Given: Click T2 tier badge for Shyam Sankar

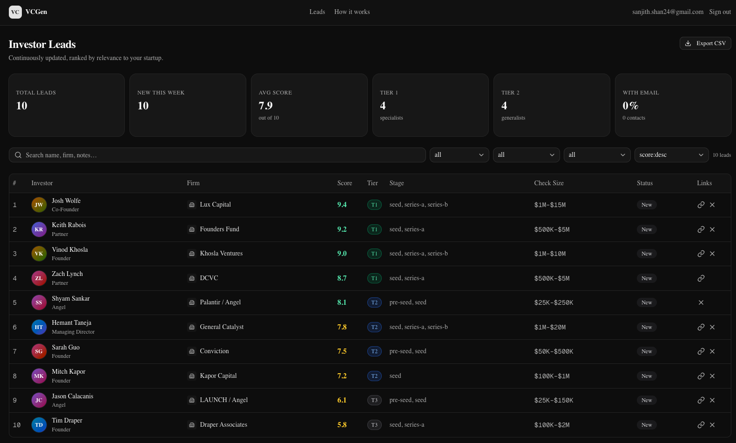Looking at the screenshot, I should pyautogui.click(x=374, y=302).
